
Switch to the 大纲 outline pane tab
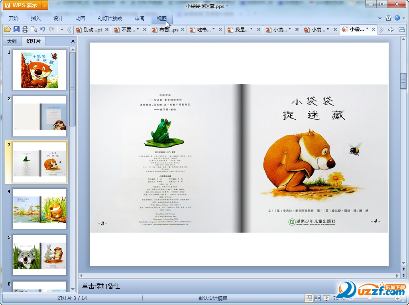click(12, 41)
